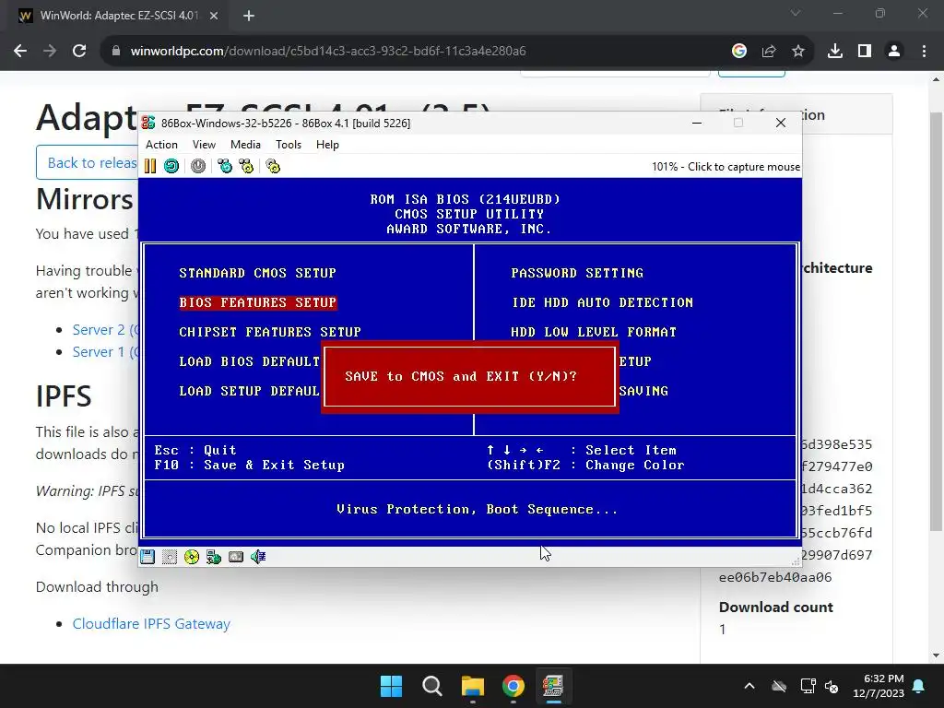Open Windows Start menu

coord(391,686)
